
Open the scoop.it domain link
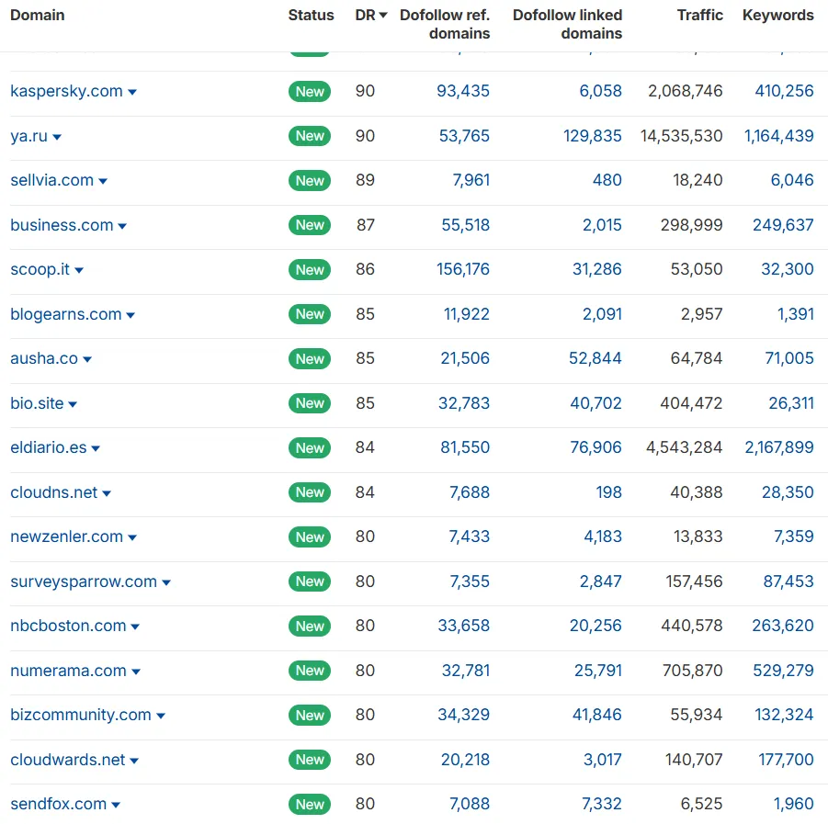click(40, 270)
